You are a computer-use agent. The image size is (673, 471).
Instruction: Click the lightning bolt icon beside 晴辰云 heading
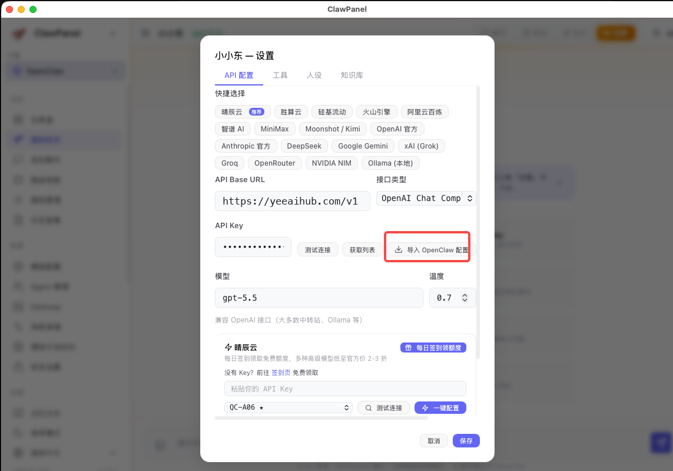click(x=228, y=347)
